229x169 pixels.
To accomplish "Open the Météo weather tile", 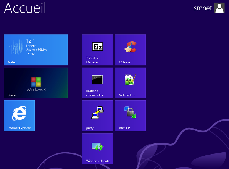I will (x=35, y=50).
